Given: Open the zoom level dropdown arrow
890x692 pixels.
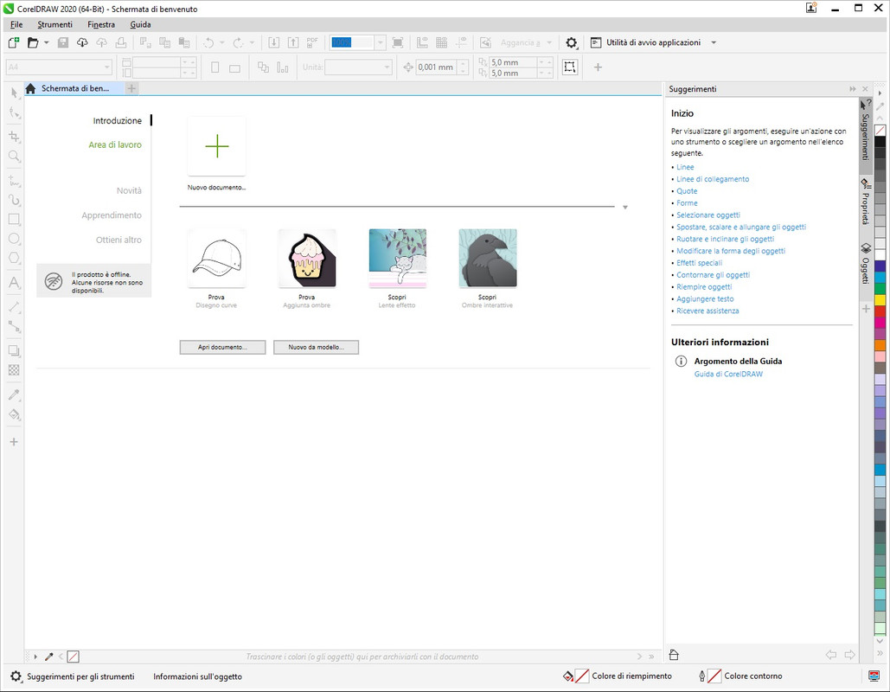Looking at the screenshot, I should coord(380,42).
